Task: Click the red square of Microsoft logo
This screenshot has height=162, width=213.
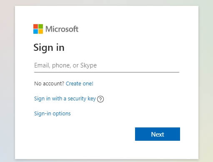Action: (35, 26)
